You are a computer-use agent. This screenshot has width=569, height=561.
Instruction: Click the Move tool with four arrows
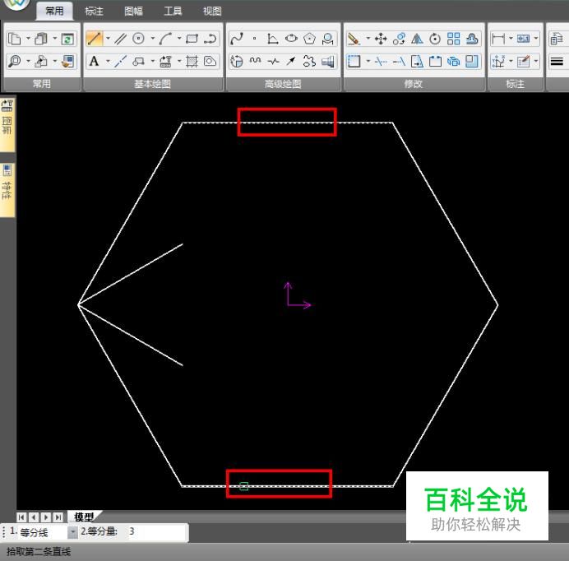(x=381, y=39)
